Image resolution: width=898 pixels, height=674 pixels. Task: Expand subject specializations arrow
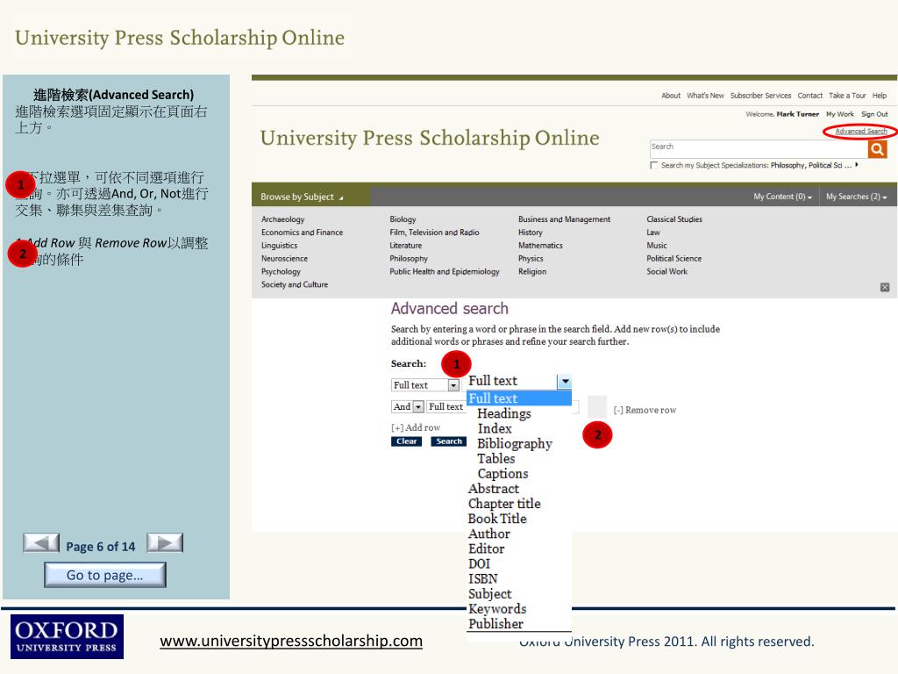click(x=857, y=165)
